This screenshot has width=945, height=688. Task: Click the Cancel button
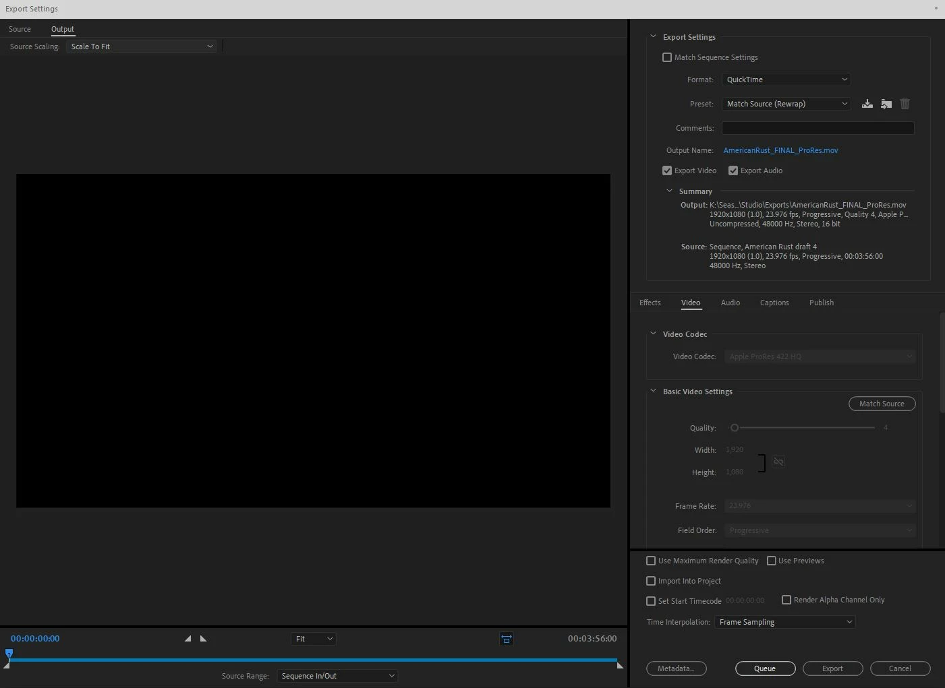pyautogui.click(x=900, y=668)
